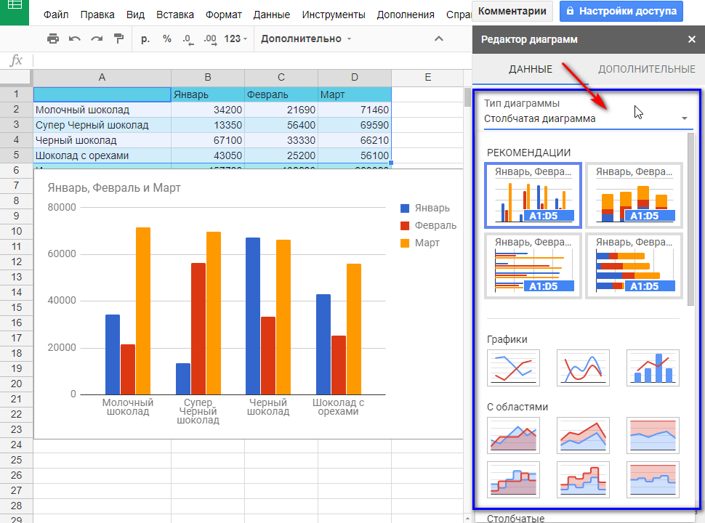Click the Redo arrow icon
This screenshot has height=523, width=705.
coord(97,38)
